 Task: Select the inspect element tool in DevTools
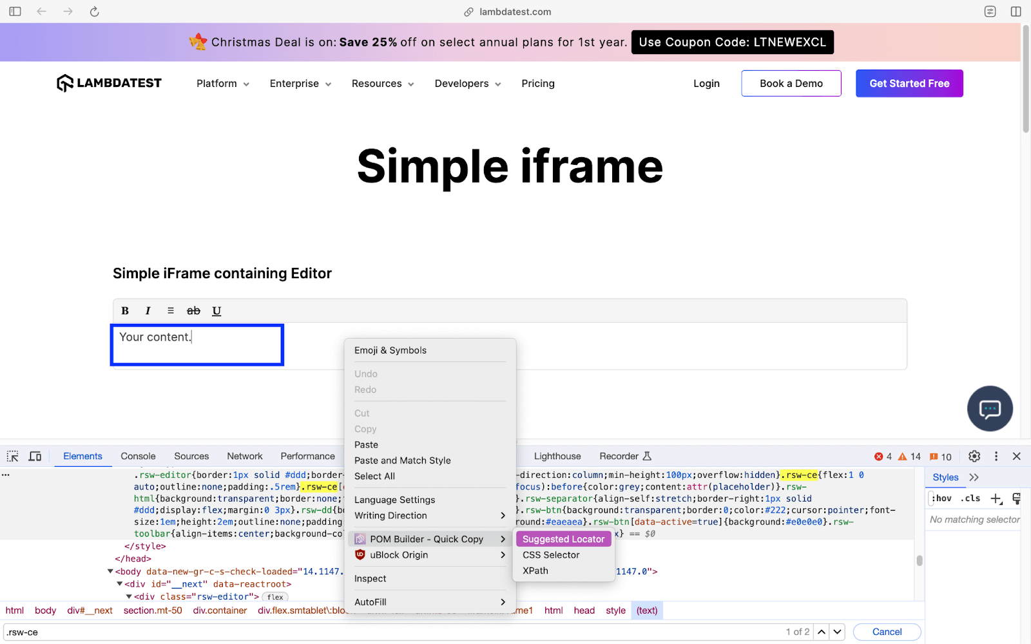pyautogui.click(x=12, y=456)
